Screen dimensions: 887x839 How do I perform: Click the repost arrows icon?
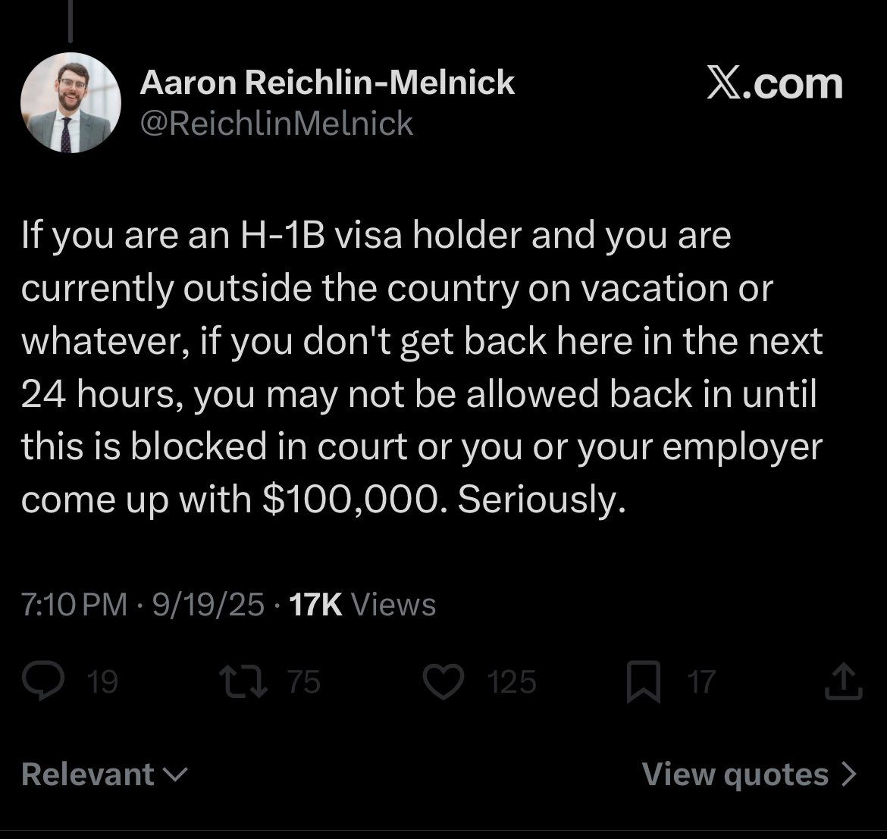[x=243, y=681]
